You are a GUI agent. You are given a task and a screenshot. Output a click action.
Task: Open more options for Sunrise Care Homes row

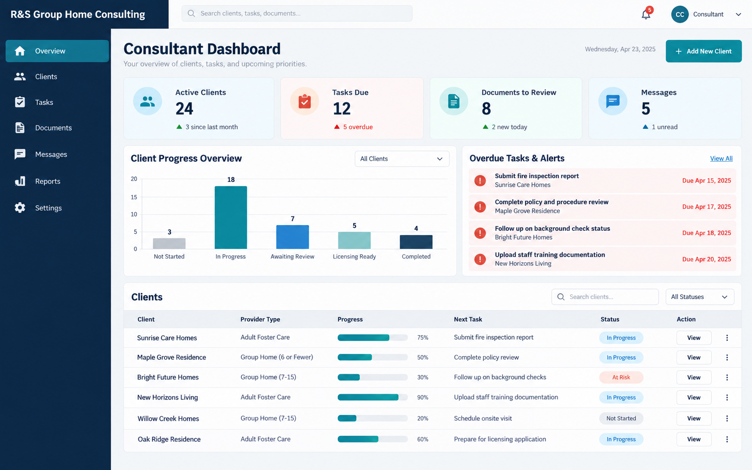tap(727, 338)
